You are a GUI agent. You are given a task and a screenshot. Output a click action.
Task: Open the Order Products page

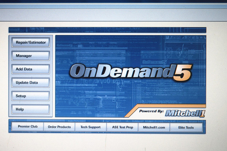click(x=59, y=127)
